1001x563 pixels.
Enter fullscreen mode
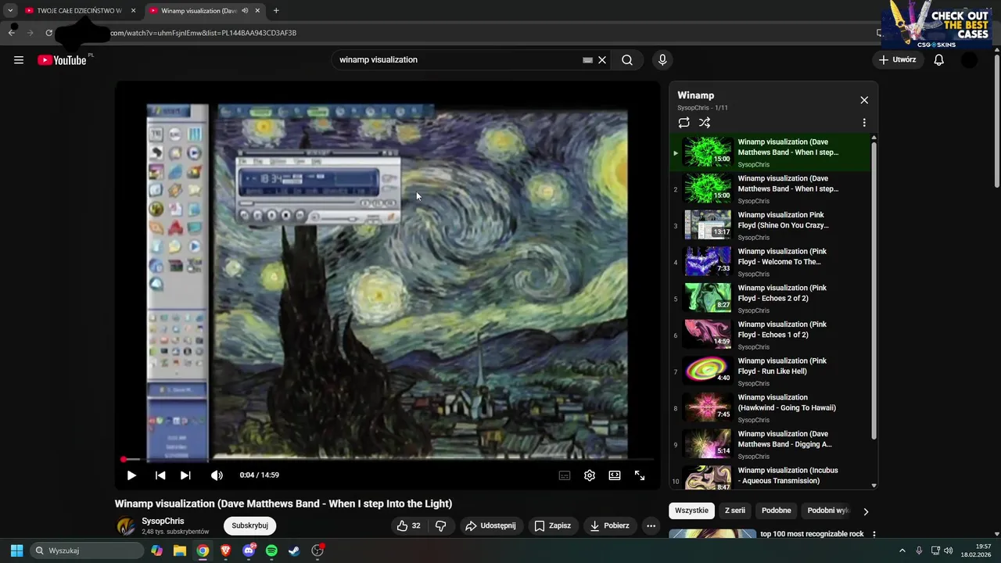(640, 475)
